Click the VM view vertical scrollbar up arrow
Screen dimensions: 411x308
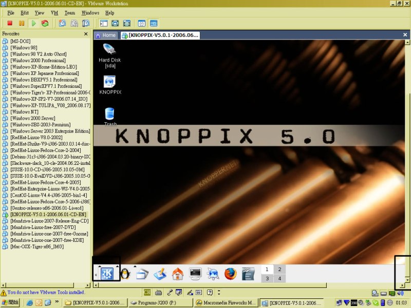pos(407,42)
